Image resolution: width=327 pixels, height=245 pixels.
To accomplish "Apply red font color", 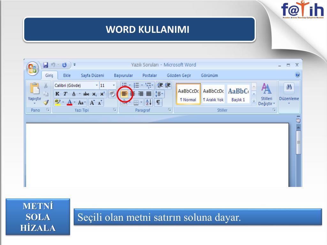I will coord(70,102).
